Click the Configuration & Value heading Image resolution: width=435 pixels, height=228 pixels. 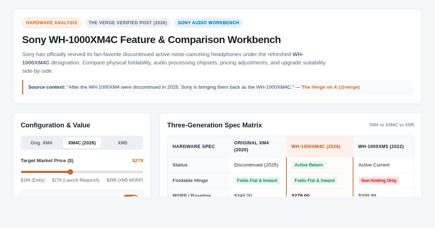pos(55,125)
